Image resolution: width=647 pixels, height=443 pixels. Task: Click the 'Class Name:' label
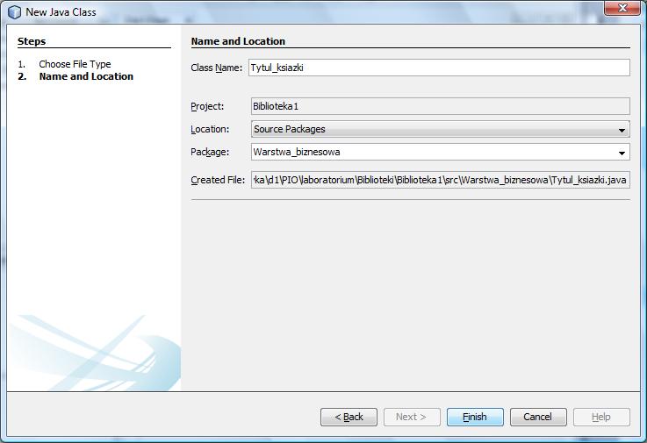tap(216, 68)
